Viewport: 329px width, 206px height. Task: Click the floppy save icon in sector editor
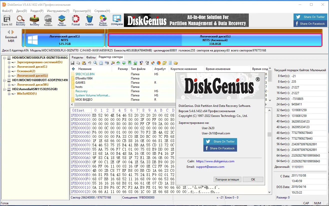tap(73, 63)
